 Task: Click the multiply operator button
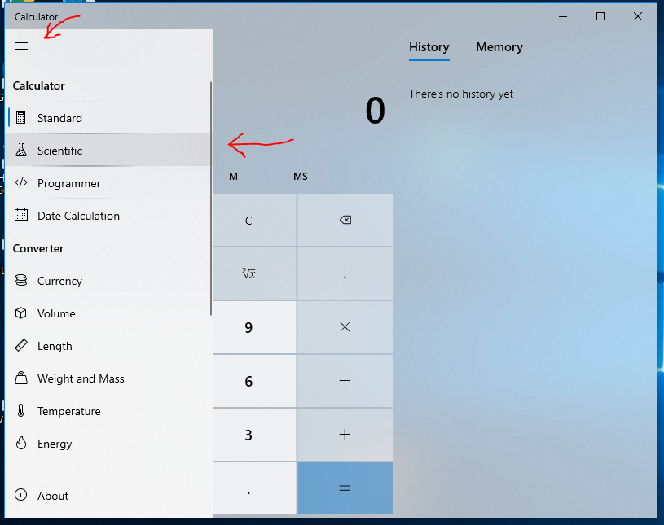[345, 327]
